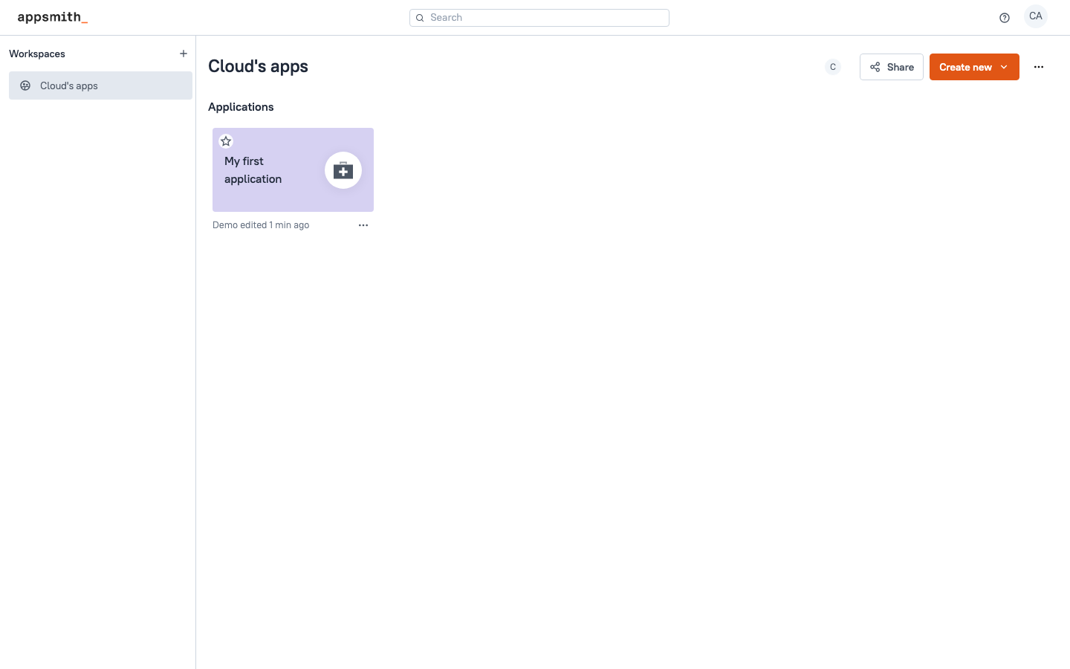Favorite My first application with star
This screenshot has width=1070, height=669.
[x=226, y=141]
